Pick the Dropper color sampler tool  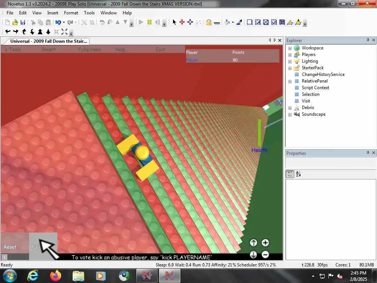[239, 22]
